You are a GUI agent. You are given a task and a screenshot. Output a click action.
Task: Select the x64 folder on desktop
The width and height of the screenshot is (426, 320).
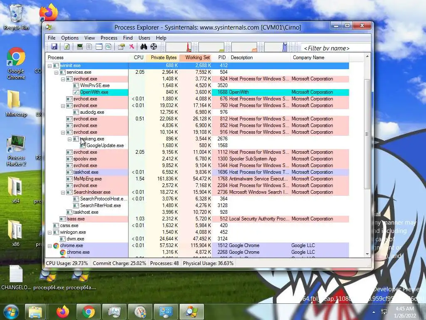[15, 190]
